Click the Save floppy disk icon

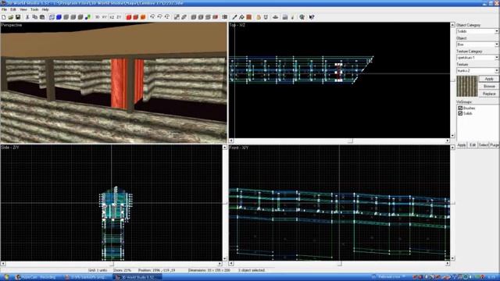click(18, 17)
